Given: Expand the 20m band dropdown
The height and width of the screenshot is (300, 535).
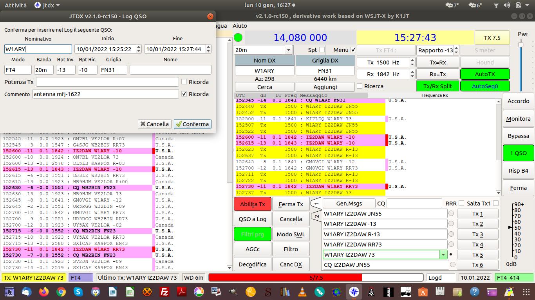Looking at the screenshot, I should (x=289, y=50).
